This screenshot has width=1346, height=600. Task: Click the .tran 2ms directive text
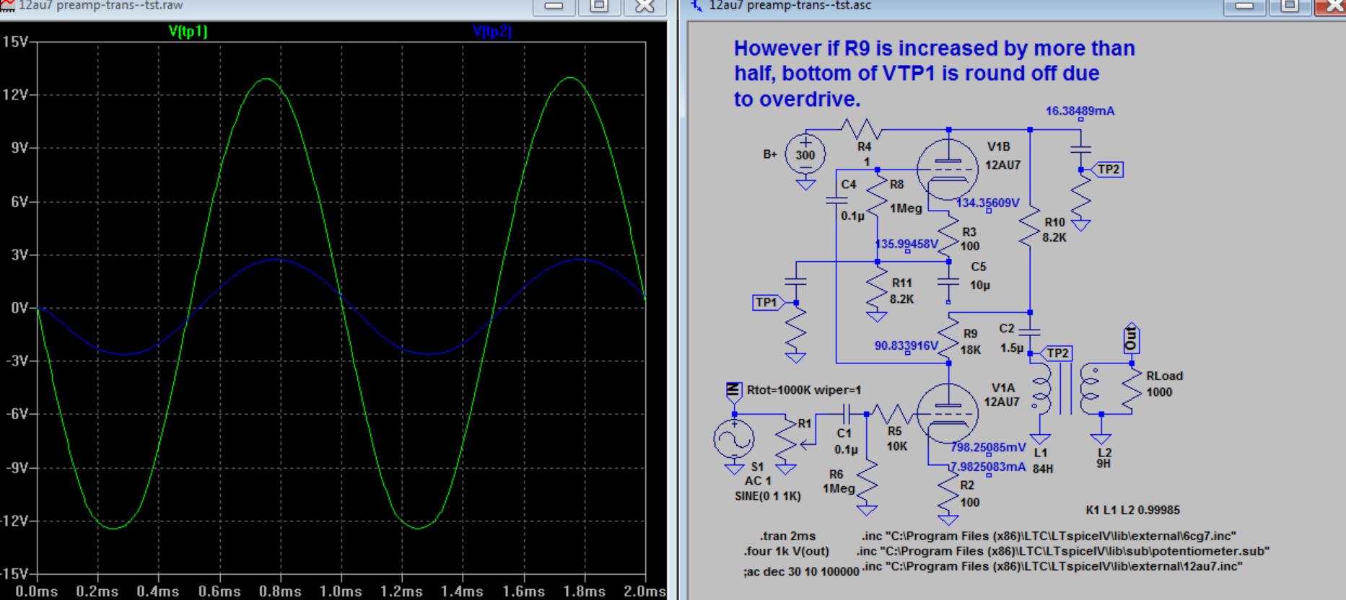(788, 536)
